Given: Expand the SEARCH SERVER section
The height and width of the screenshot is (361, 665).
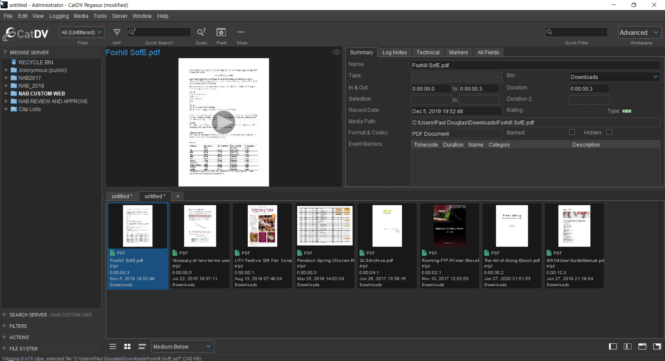Looking at the screenshot, I should (x=5, y=315).
